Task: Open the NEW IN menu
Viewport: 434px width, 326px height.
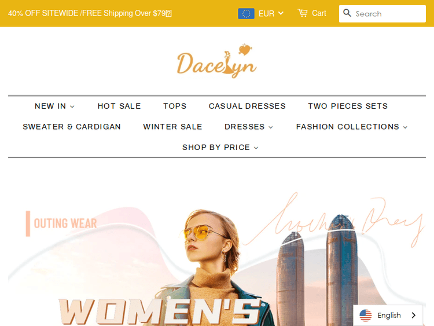Action: [x=54, y=106]
